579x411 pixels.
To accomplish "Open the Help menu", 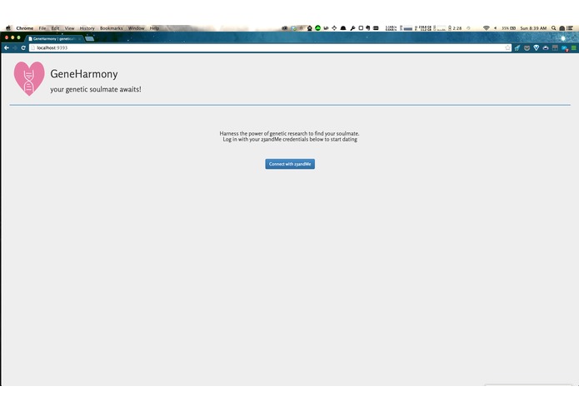I will point(154,28).
